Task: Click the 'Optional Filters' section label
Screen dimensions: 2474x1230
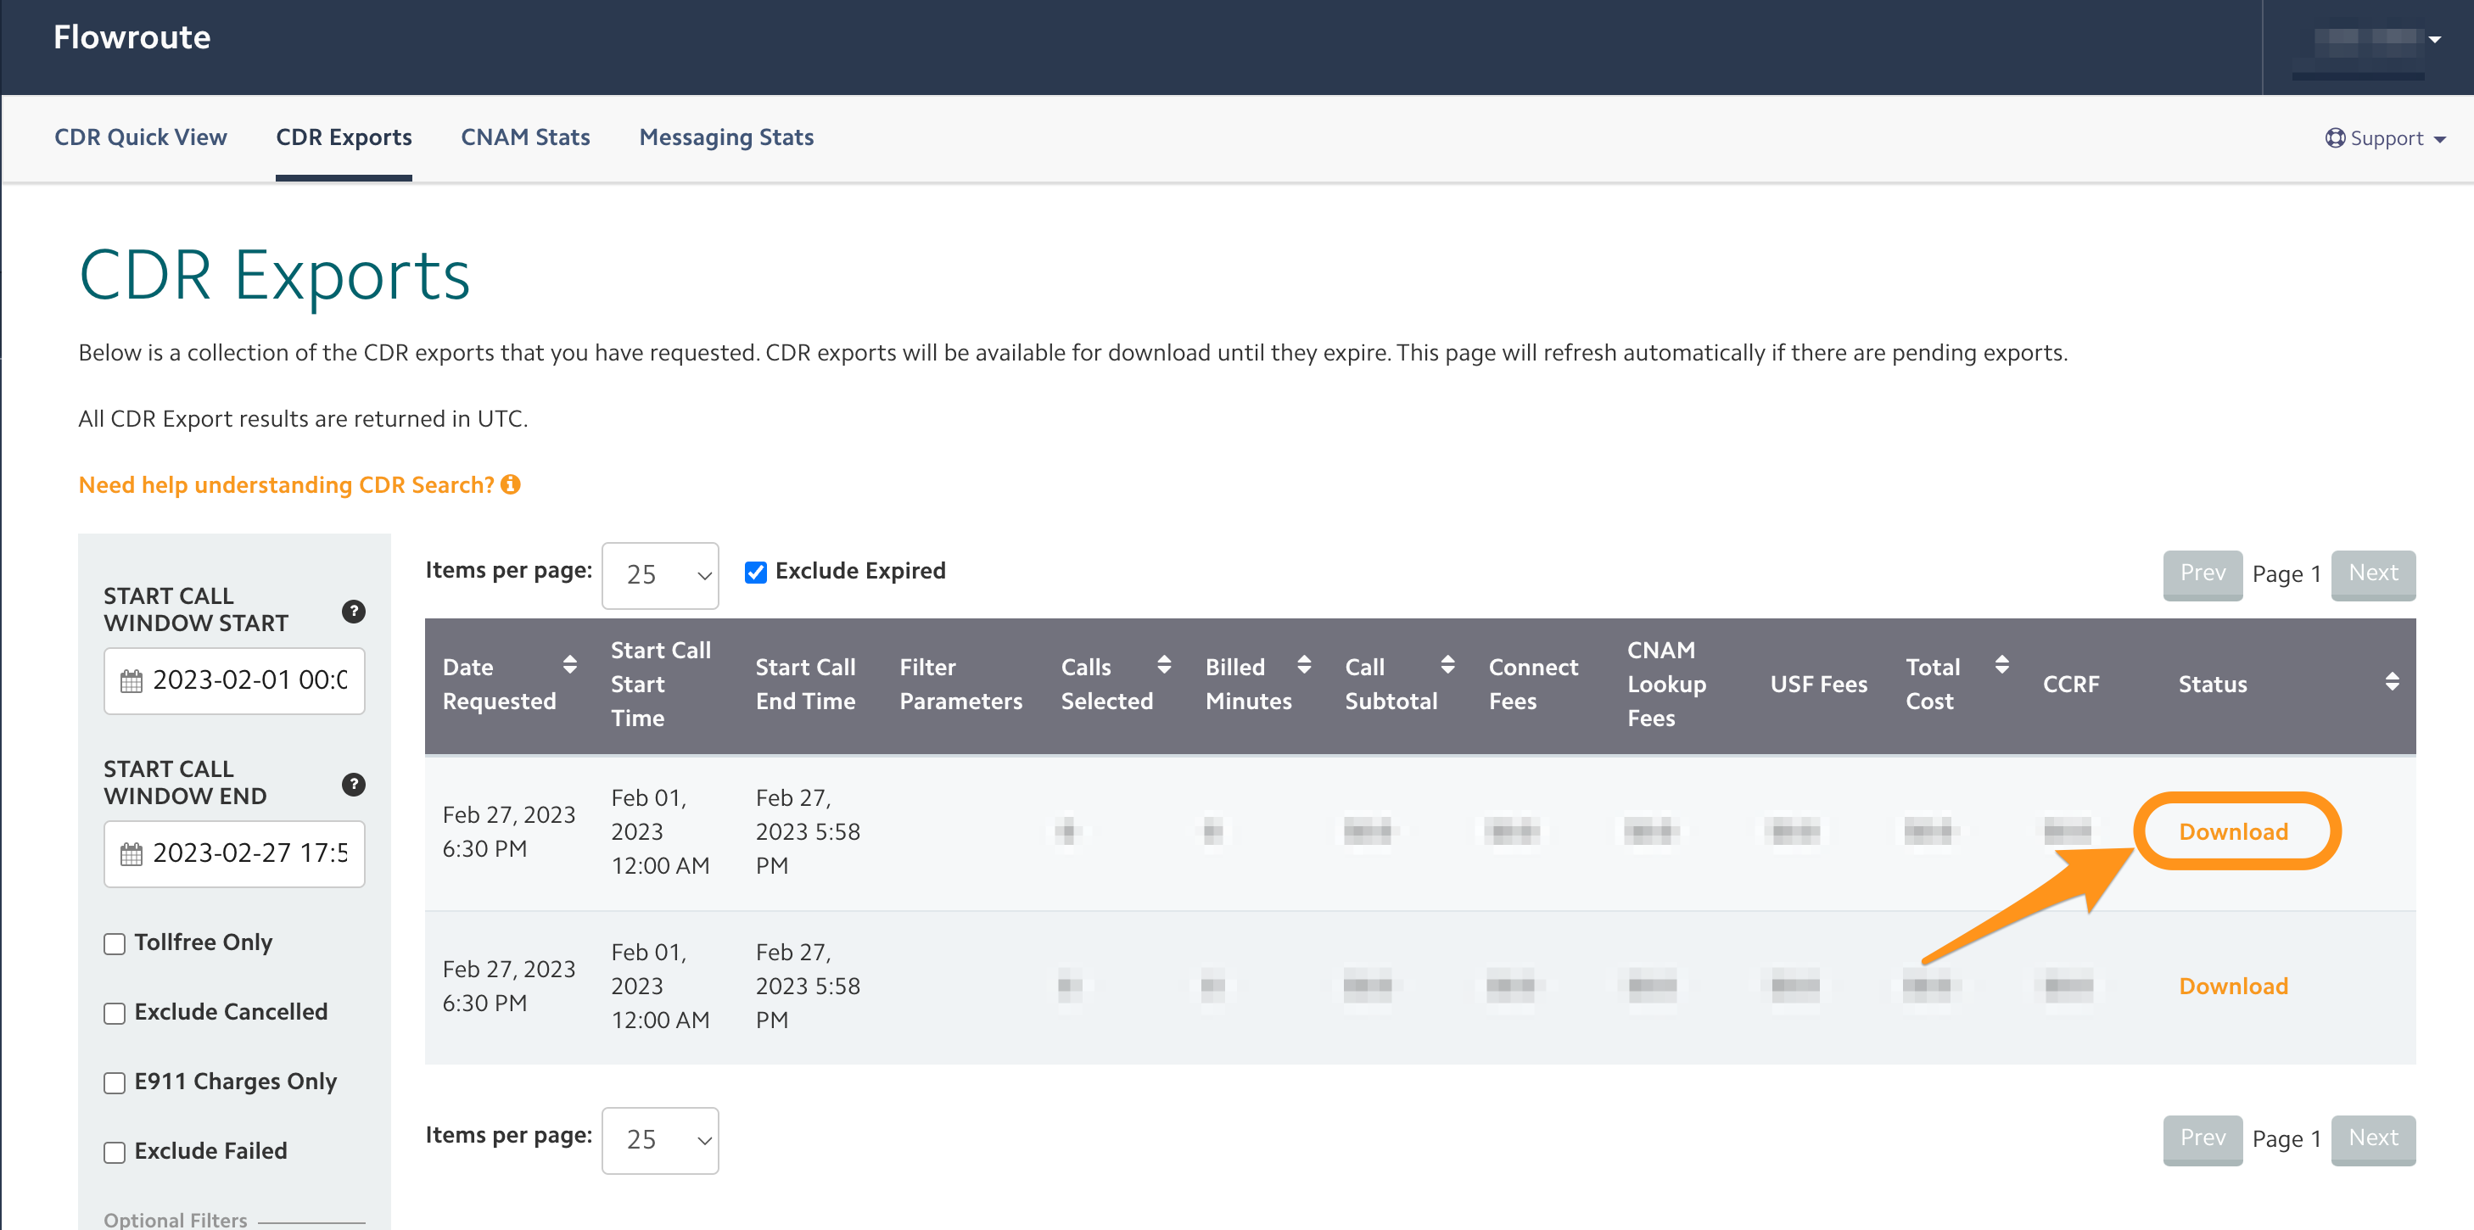Action: pos(176,1220)
